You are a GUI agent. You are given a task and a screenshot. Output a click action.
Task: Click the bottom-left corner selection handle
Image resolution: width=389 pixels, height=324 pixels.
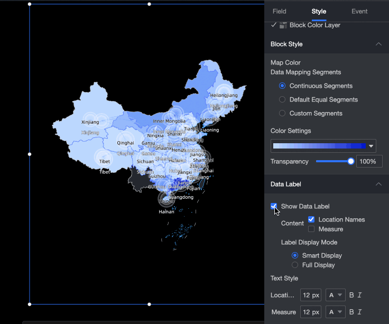pos(30,304)
